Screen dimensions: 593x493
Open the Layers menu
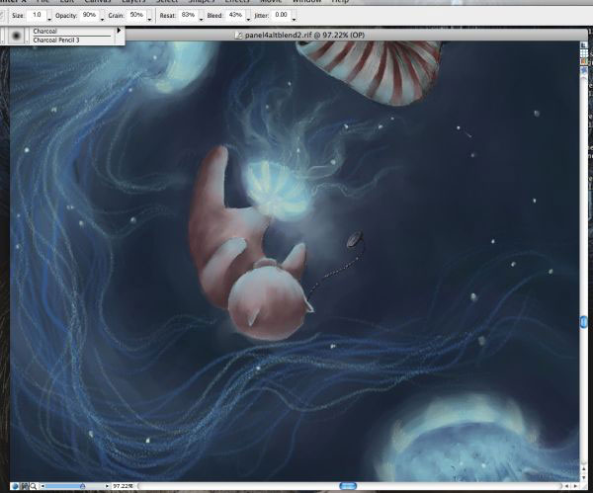pyautogui.click(x=133, y=1)
